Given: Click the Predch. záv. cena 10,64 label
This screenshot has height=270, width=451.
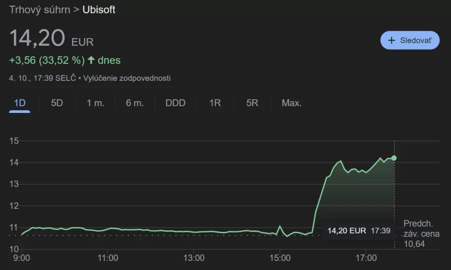Looking at the screenshot, I should click(421, 234).
